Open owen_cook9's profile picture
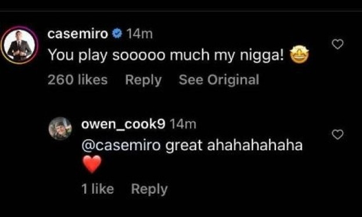The image size is (362, 217). pyautogui.click(x=60, y=128)
